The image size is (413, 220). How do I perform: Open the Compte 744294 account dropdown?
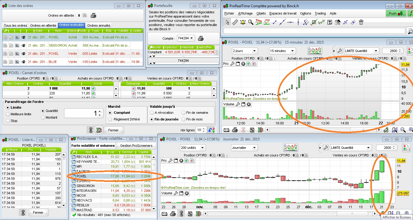[186, 38]
